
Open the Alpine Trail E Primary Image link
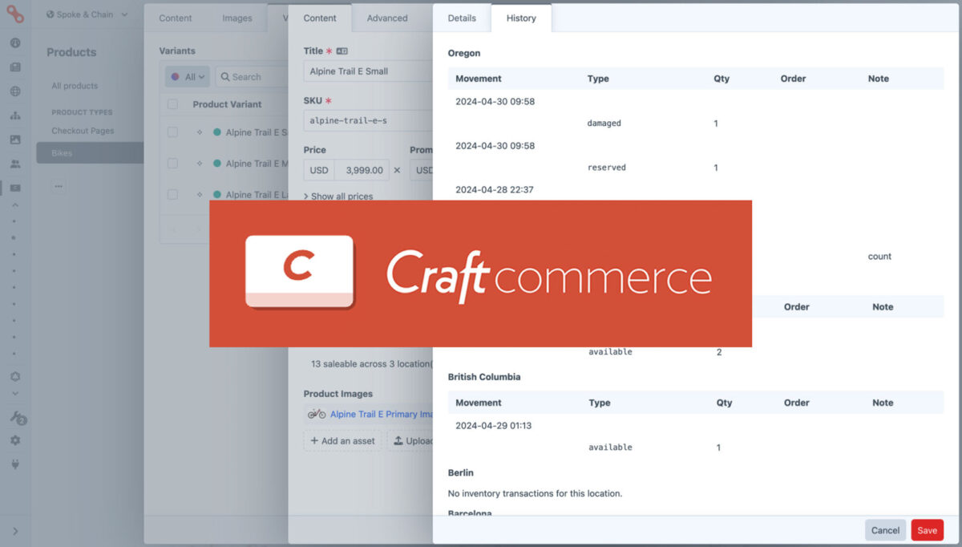pos(382,414)
